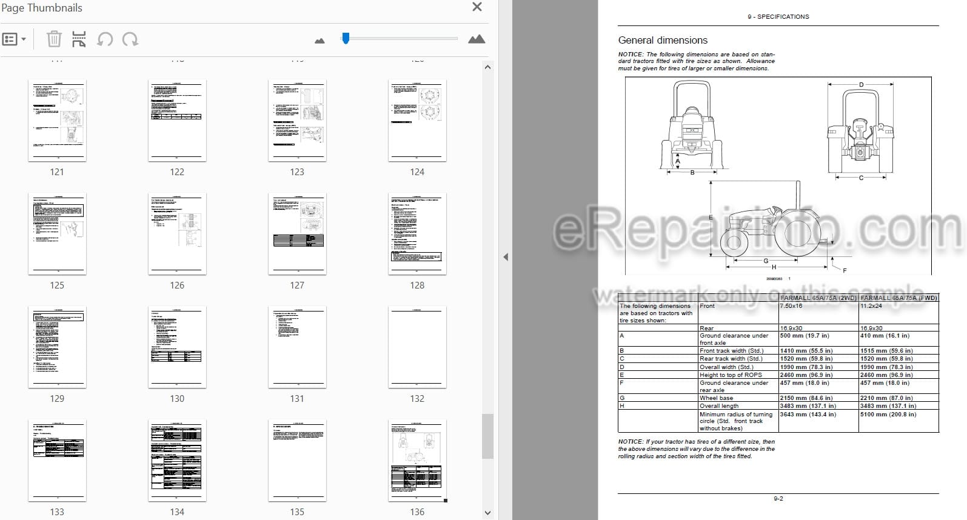The height and width of the screenshot is (520, 967).
Task: Close the Page Thumbnails panel
Action: coord(477,7)
